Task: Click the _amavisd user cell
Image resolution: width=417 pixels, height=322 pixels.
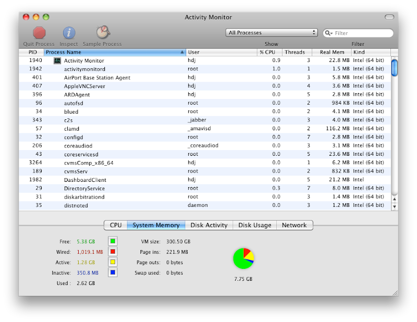Action: tap(199, 128)
